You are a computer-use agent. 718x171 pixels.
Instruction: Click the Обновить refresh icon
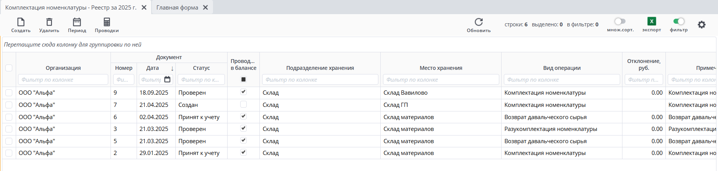[479, 22]
